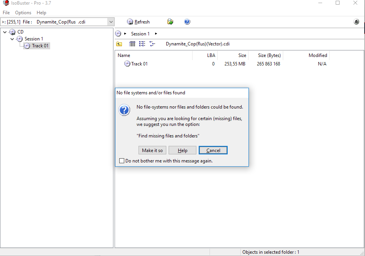
Task: Sort by the LBA column header
Action: 205,55
